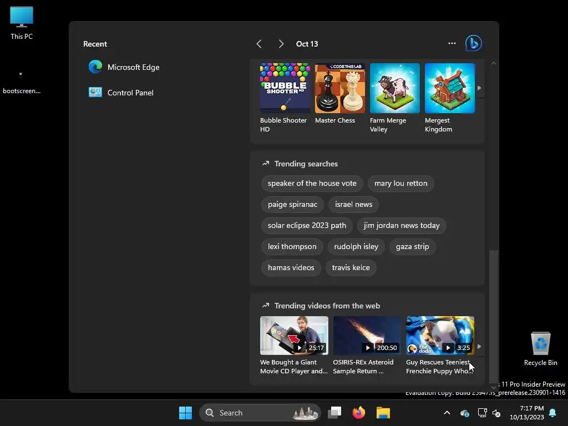Click the Recent heading
The height and width of the screenshot is (426, 568).
95,44
